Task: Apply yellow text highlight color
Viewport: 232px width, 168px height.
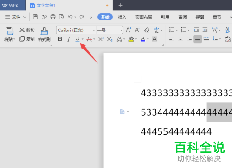Action: (131, 39)
